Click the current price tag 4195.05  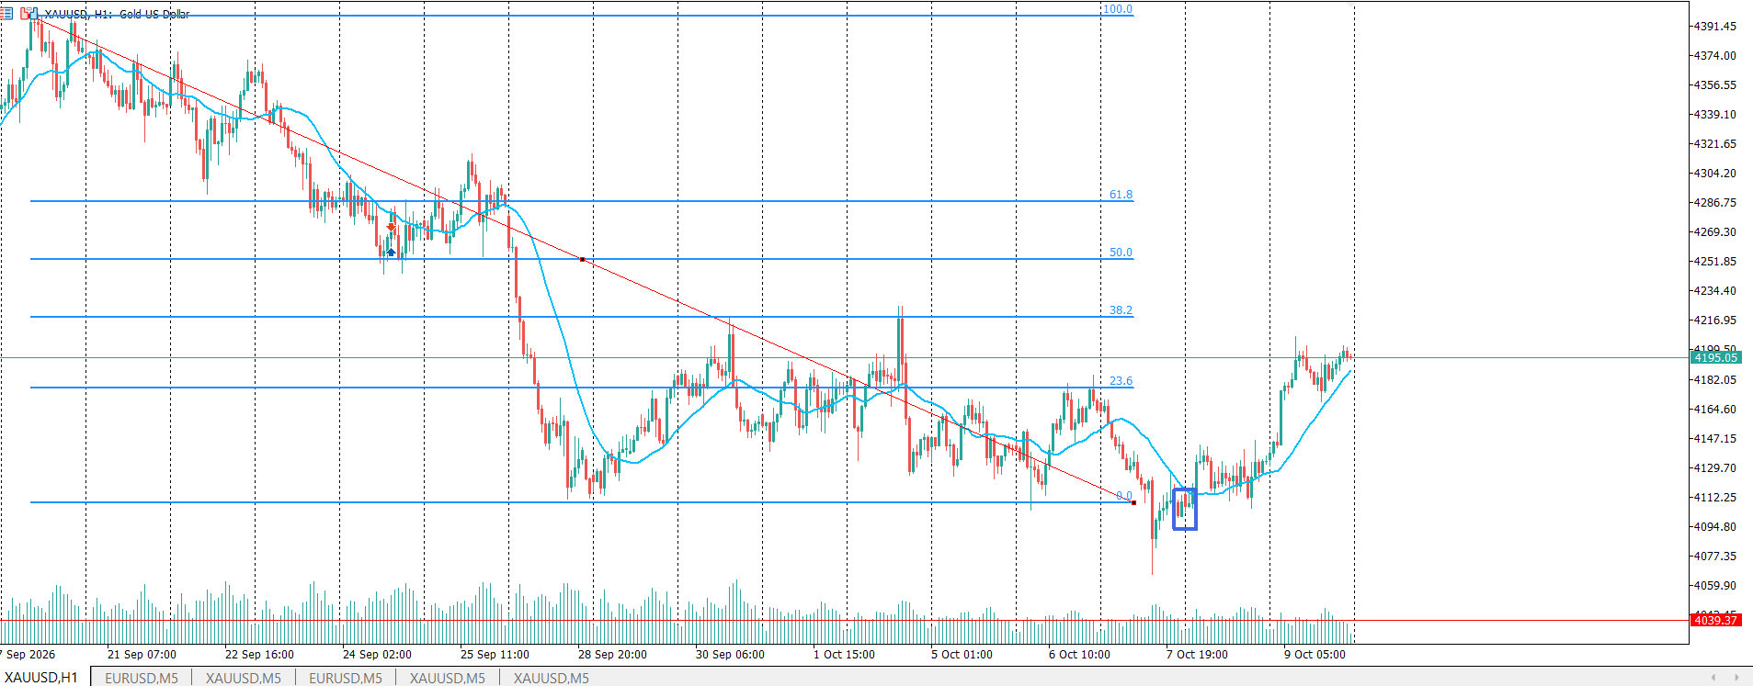pos(1715,357)
